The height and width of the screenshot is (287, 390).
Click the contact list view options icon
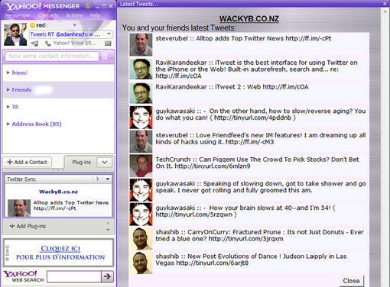(x=106, y=56)
